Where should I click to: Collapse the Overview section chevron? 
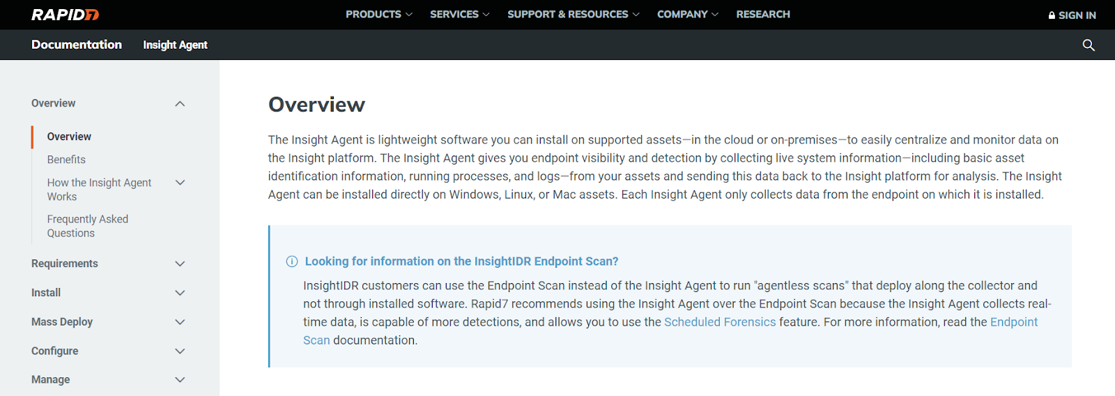[180, 104]
